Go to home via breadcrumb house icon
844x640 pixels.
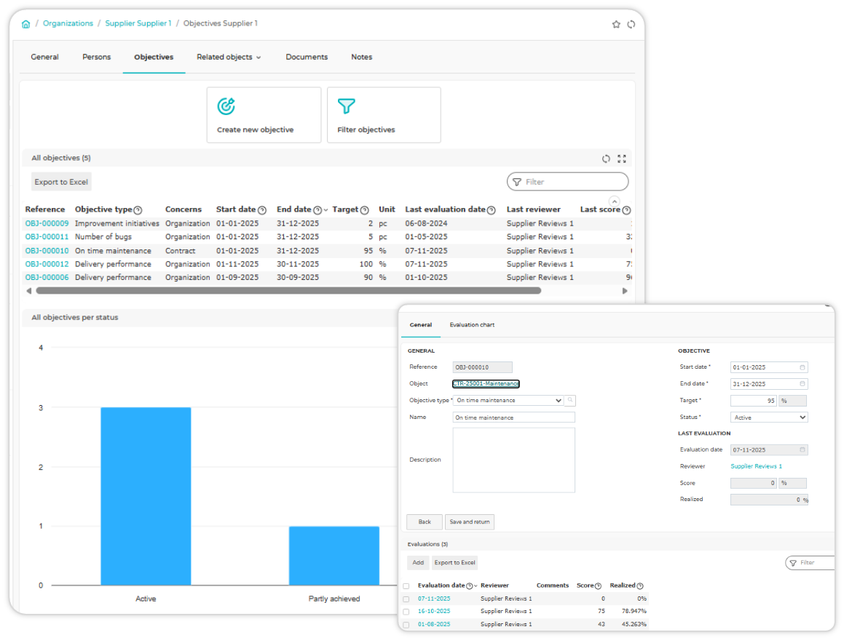click(x=25, y=24)
